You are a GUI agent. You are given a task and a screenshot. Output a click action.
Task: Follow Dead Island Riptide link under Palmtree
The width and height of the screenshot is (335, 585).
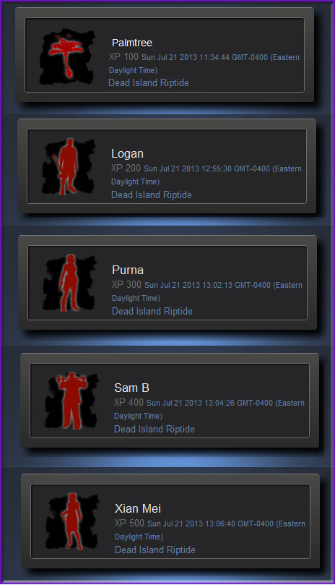(148, 83)
